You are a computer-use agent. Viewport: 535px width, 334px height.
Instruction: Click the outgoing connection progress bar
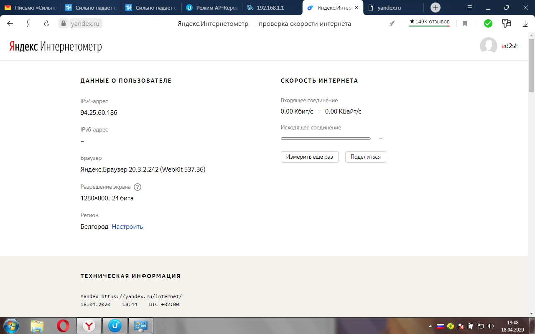coord(326,139)
